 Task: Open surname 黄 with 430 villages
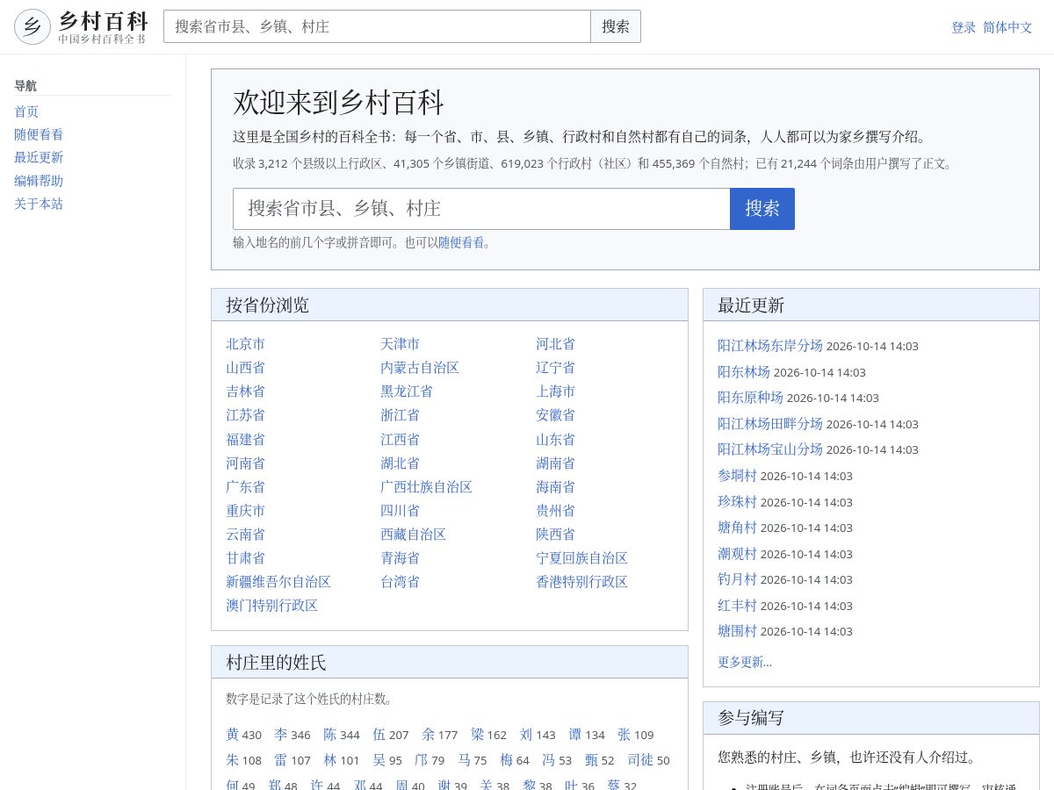(232, 734)
